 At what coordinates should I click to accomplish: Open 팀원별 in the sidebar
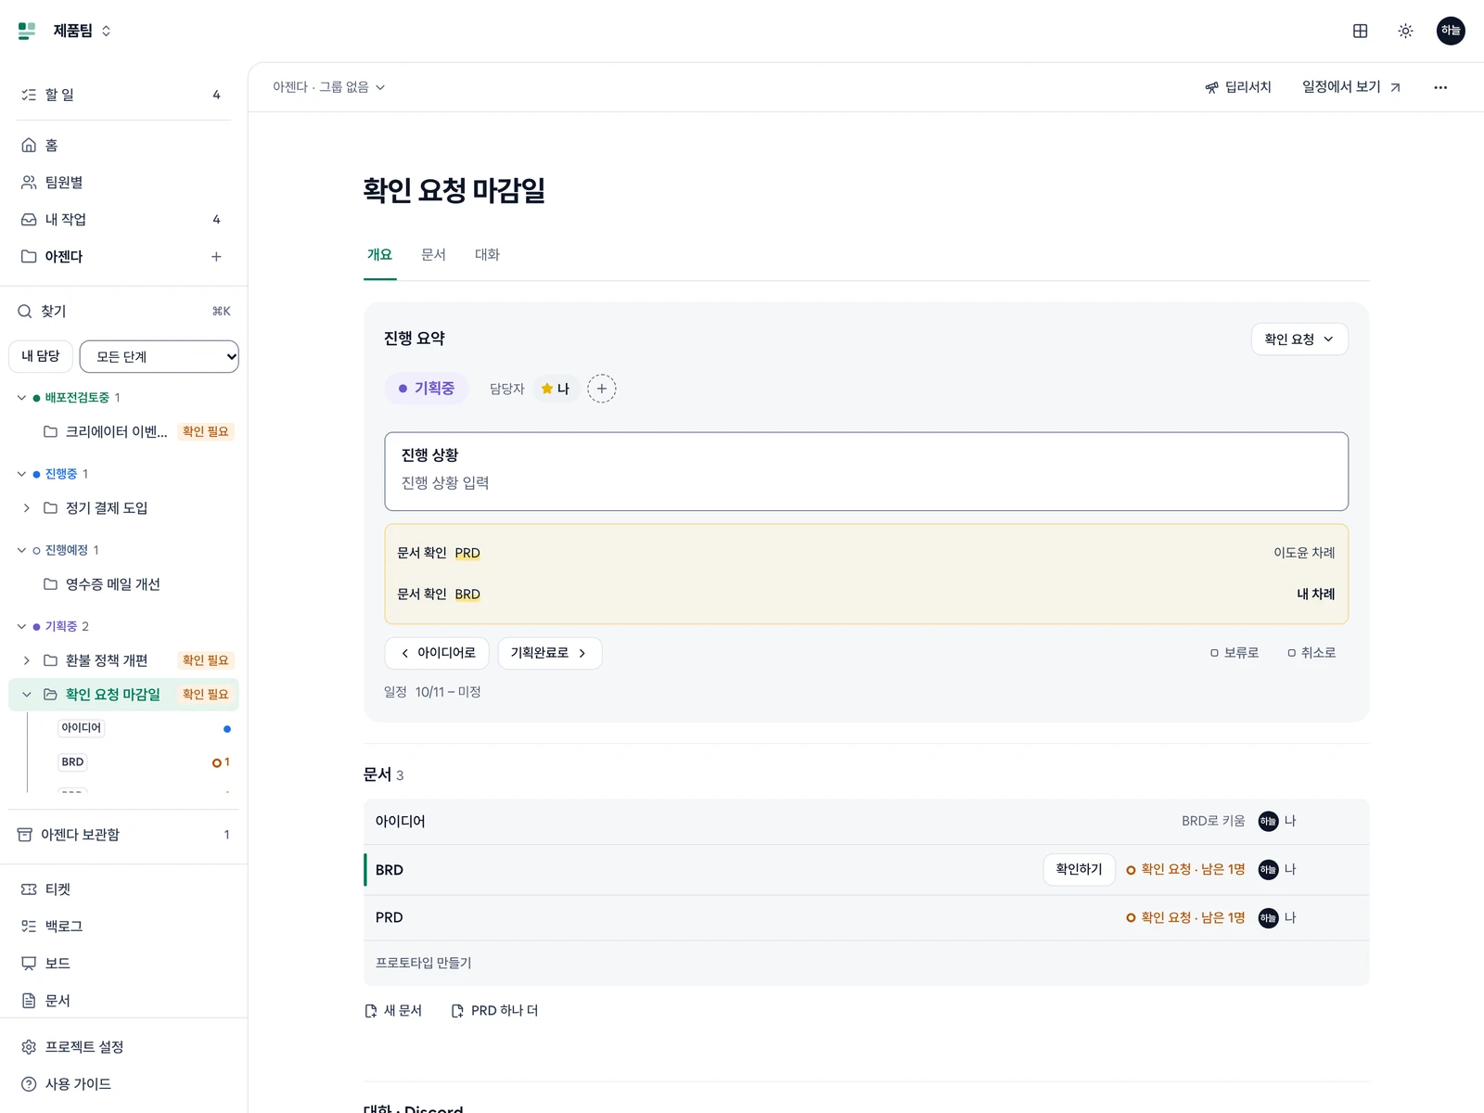(x=124, y=183)
